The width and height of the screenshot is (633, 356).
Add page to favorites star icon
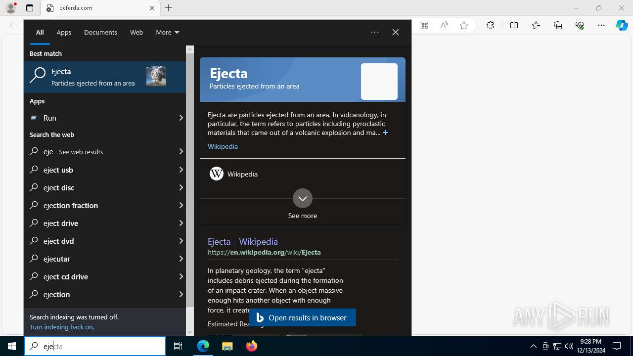coord(464,25)
